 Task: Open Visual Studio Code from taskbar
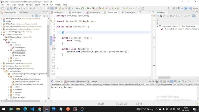(x=32, y=109)
